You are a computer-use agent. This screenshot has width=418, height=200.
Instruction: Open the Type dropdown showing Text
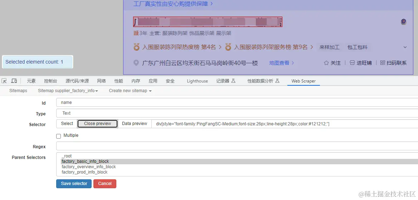pos(237,113)
